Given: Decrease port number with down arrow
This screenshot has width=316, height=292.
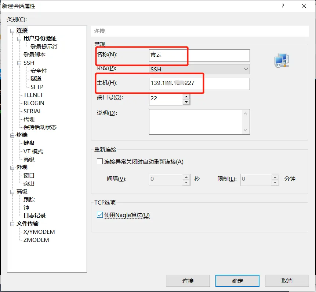Looking at the screenshot, I should [186, 102].
